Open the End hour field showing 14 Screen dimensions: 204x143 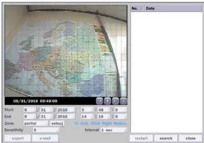pos(87,116)
